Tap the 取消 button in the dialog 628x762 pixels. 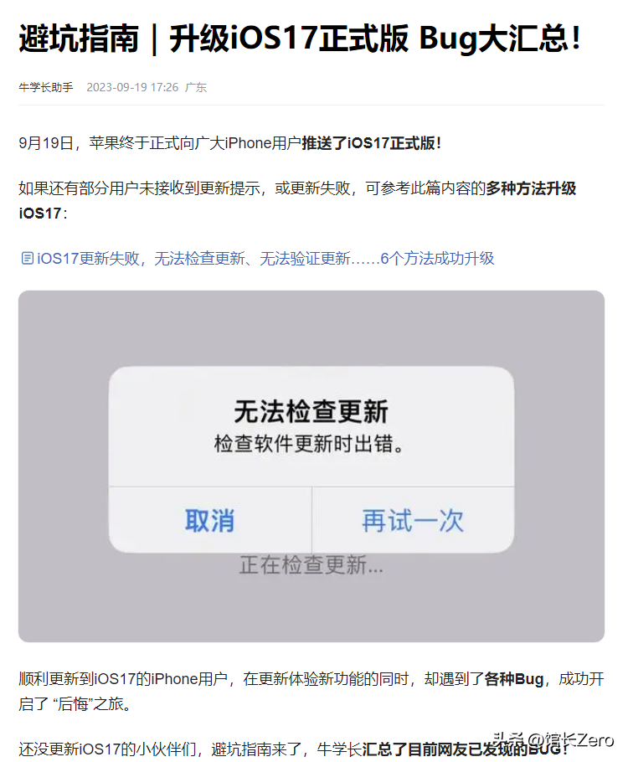coord(210,521)
